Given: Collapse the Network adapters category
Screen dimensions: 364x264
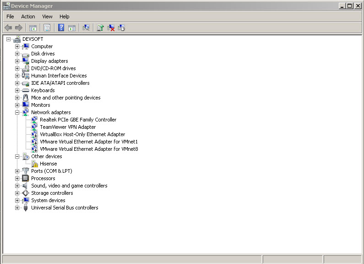Looking at the screenshot, I should (17, 112).
